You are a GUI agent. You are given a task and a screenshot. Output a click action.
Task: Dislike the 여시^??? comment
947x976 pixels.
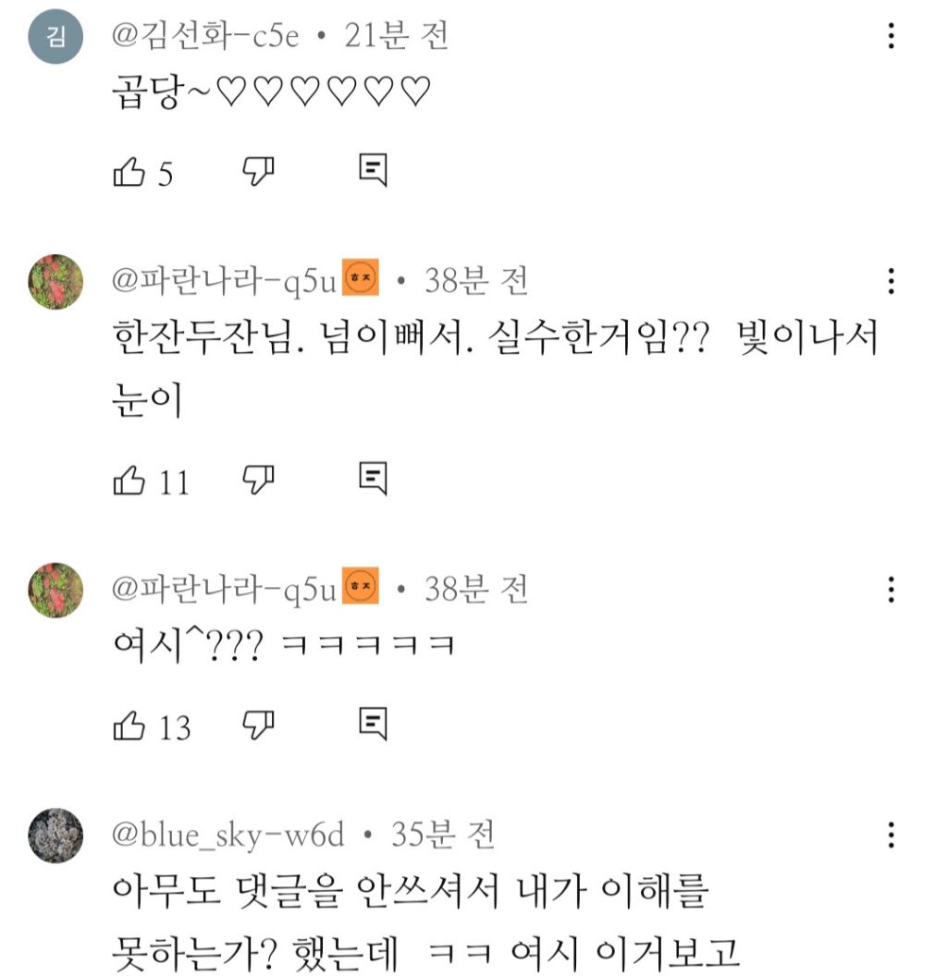pyautogui.click(x=260, y=725)
